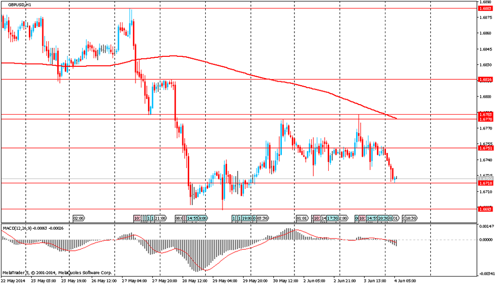Select the 01:01 calendar event marker

click(x=302, y=218)
